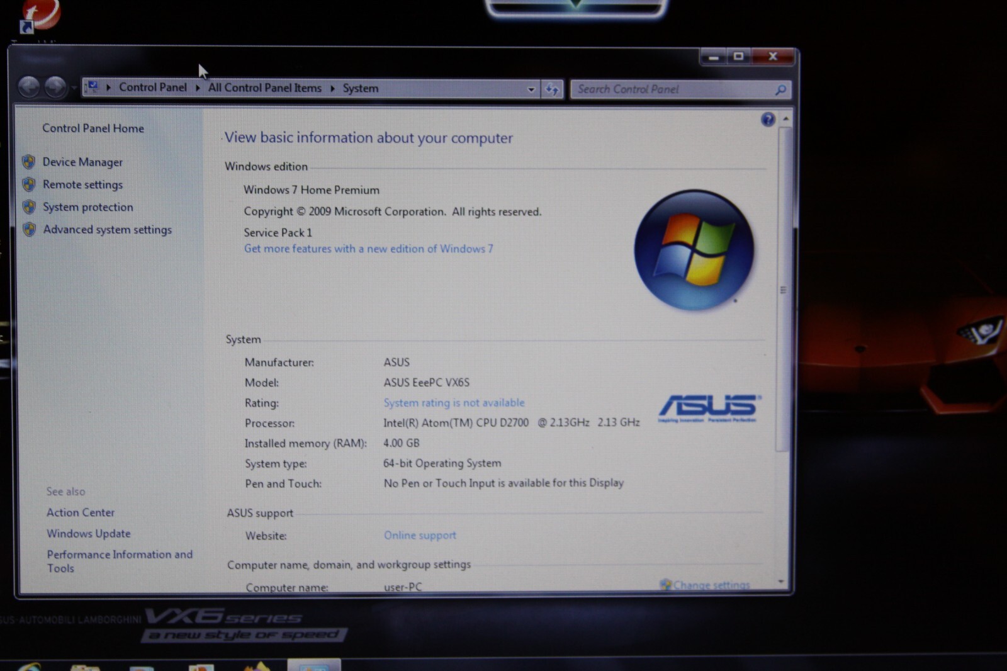Screen dimensions: 1007x671
Task: Open ASUS Online support link
Action: [x=420, y=535]
